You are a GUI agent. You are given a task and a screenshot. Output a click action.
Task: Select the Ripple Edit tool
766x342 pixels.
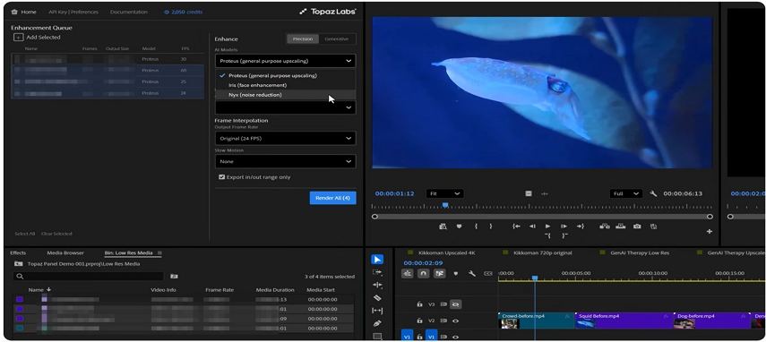tap(377, 285)
